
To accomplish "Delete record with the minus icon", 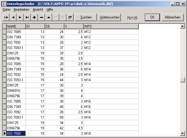I will click(42, 18).
